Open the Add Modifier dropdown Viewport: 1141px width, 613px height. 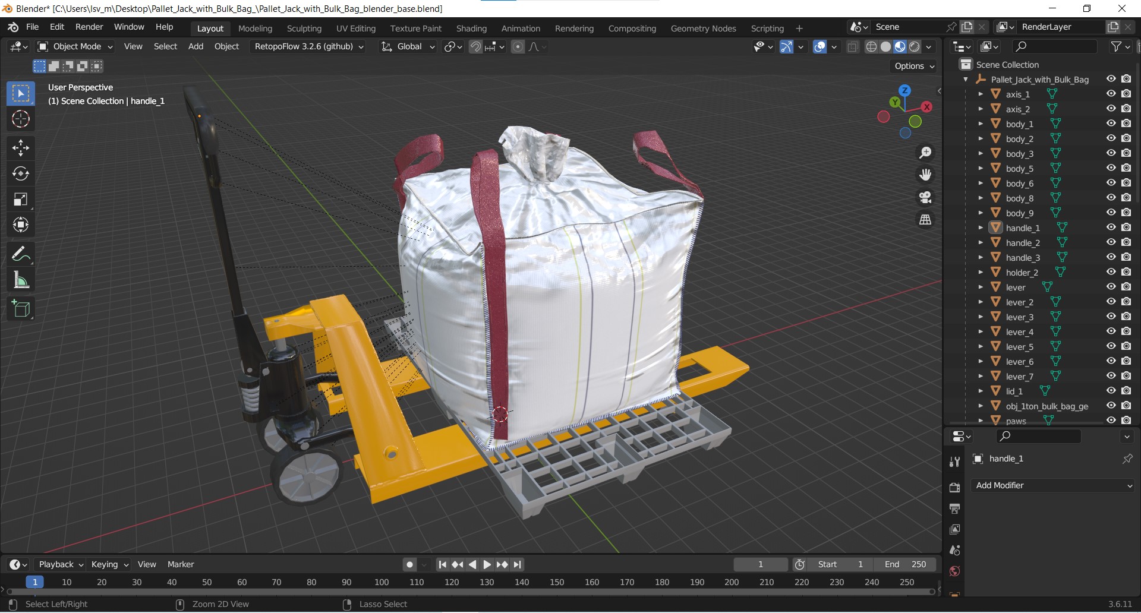click(1053, 485)
